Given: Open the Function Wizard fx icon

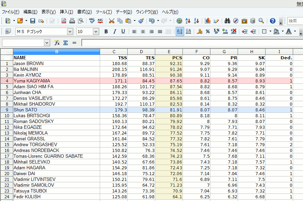Looking at the screenshot, I should [x=57, y=43].
